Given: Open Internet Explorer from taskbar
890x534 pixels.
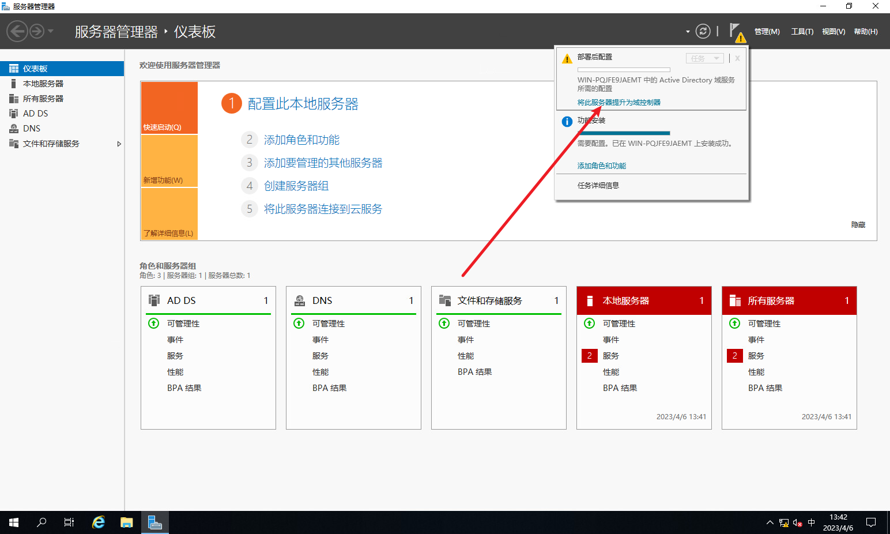Looking at the screenshot, I should [99, 522].
